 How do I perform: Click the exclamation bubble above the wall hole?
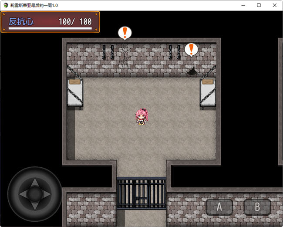click(191, 49)
